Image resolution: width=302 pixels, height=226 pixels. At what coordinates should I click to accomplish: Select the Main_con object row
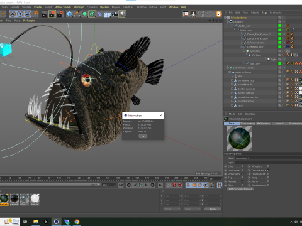coord(246,30)
